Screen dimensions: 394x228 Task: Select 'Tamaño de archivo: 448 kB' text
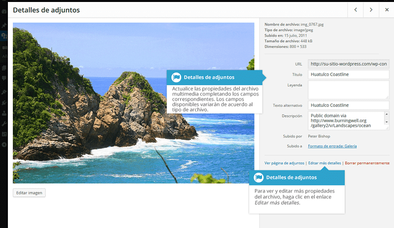click(x=288, y=41)
